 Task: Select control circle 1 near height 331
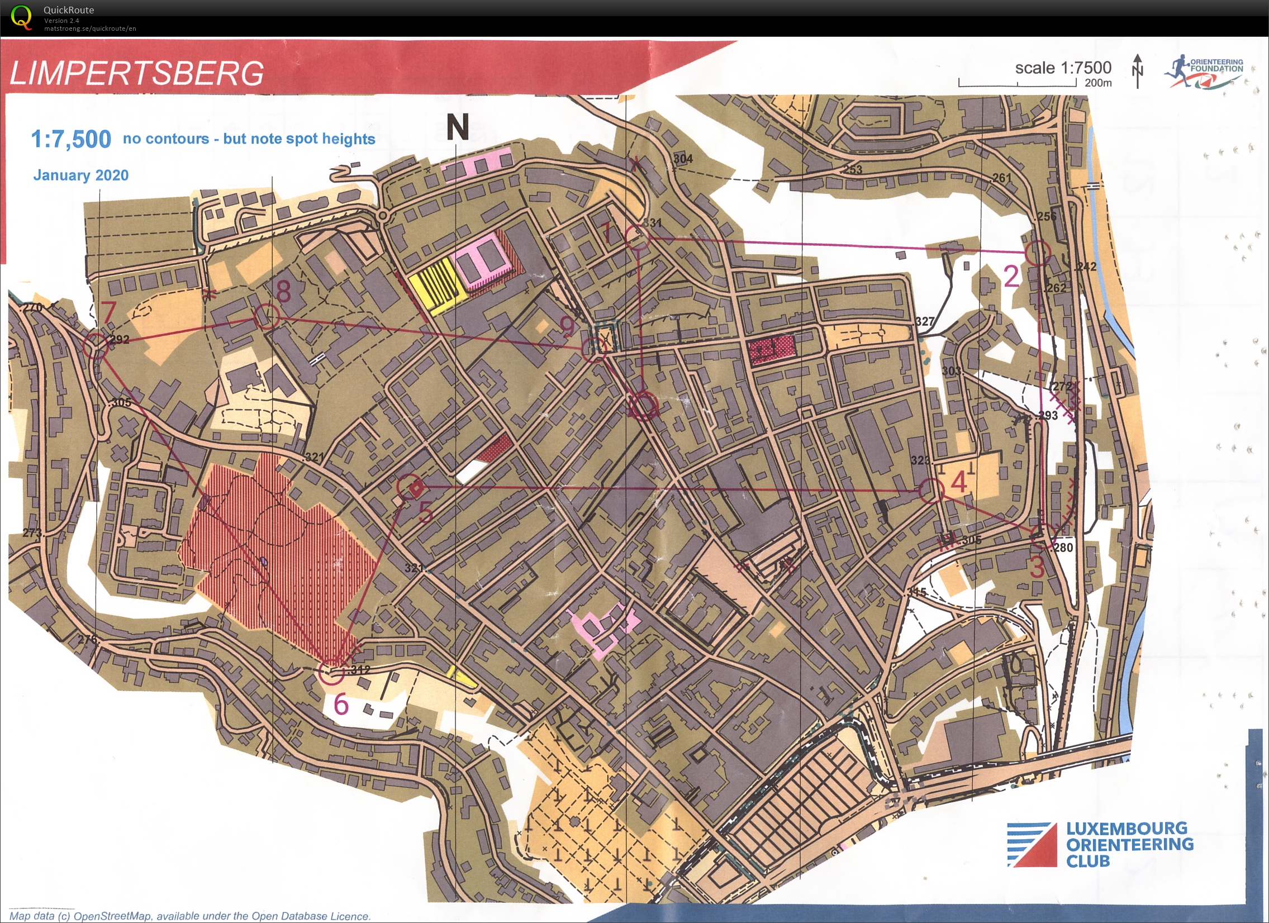click(637, 237)
